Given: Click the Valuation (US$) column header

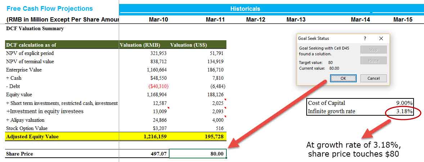Looking at the screenshot, I should point(189,45).
